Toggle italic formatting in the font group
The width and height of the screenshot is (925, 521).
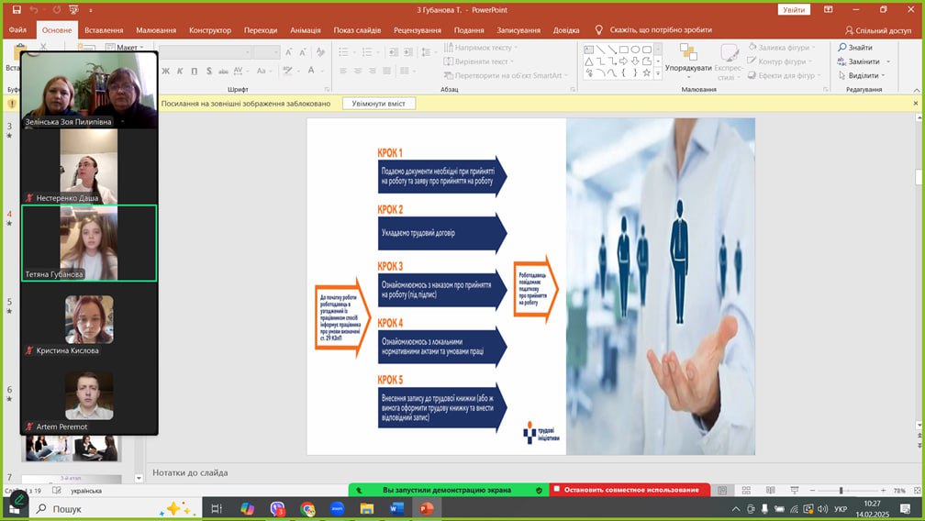[x=180, y=72]
